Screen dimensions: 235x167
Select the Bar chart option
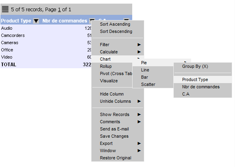(153, 77)
